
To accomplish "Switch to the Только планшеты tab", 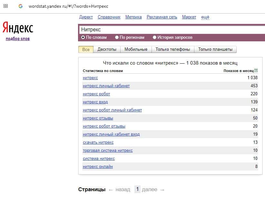I will [x=215, y=49].
